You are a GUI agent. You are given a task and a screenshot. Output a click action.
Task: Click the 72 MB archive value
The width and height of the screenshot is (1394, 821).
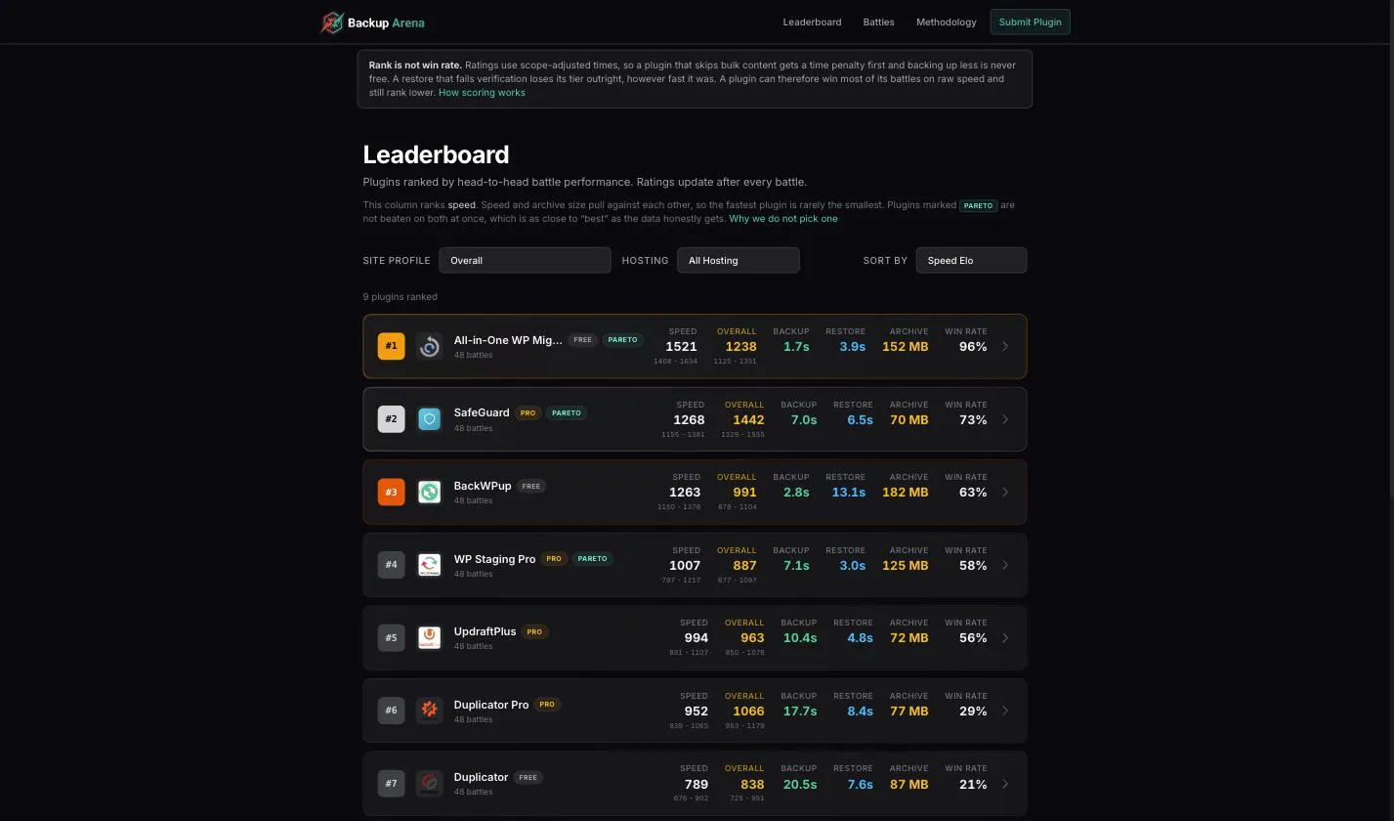tap(909, 637)
